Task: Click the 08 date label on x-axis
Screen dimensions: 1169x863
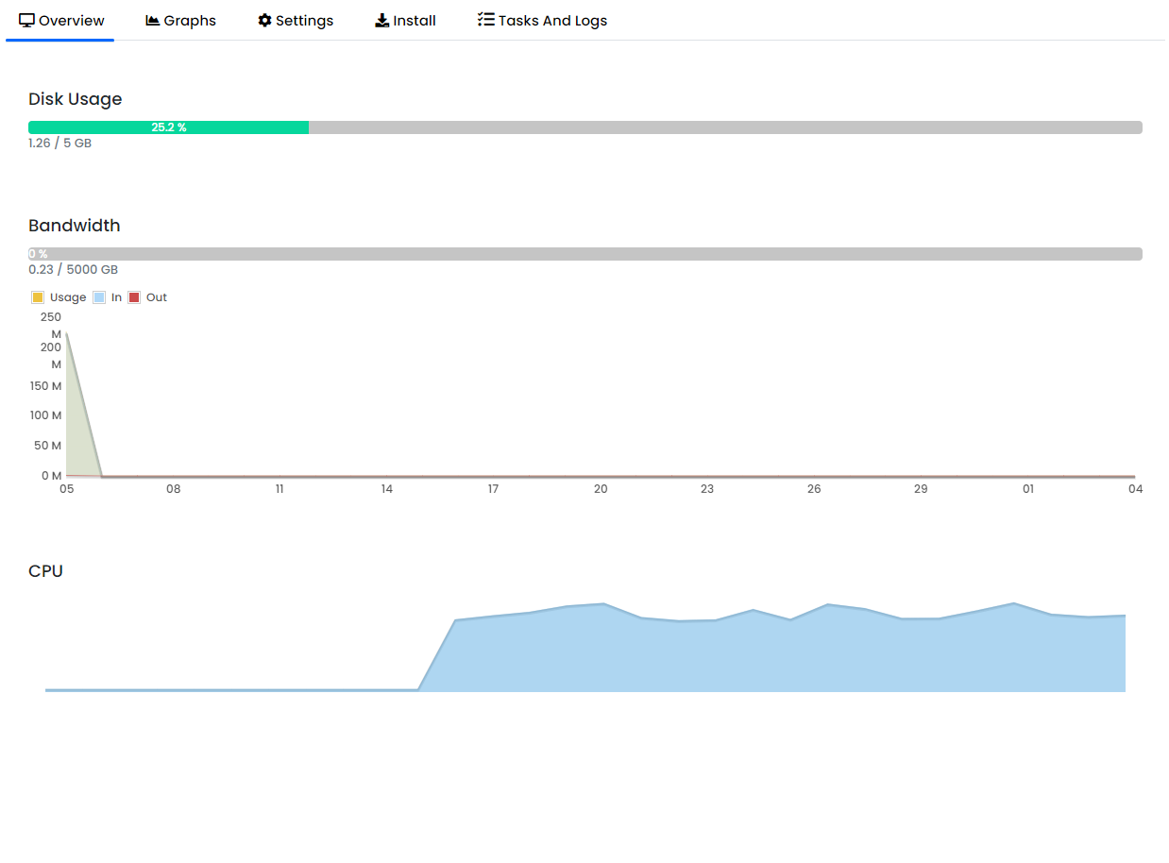Action: pos(173,489)
